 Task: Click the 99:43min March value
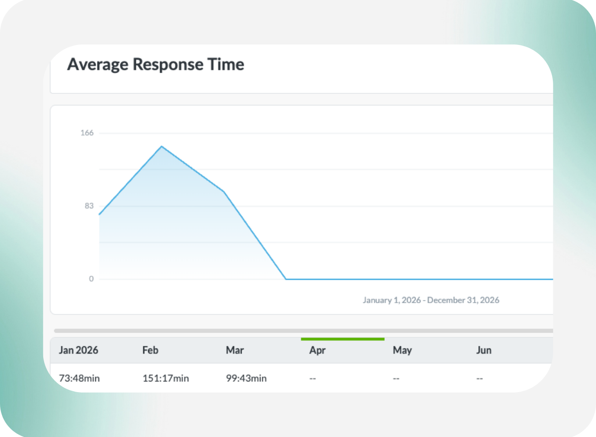[246, 378]
